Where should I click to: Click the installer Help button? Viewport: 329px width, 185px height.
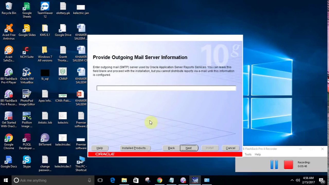(99, 148)
